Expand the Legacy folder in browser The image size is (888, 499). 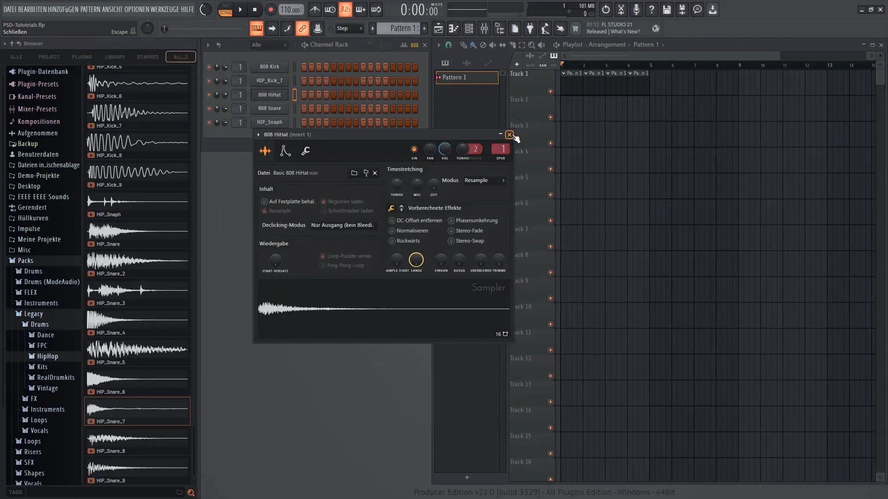(x=33, y=314)
